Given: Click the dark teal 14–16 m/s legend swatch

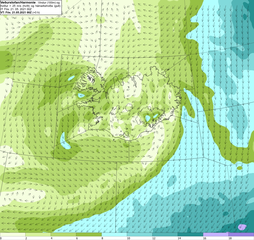Looking at the screenshot, I should coord(190,234).
